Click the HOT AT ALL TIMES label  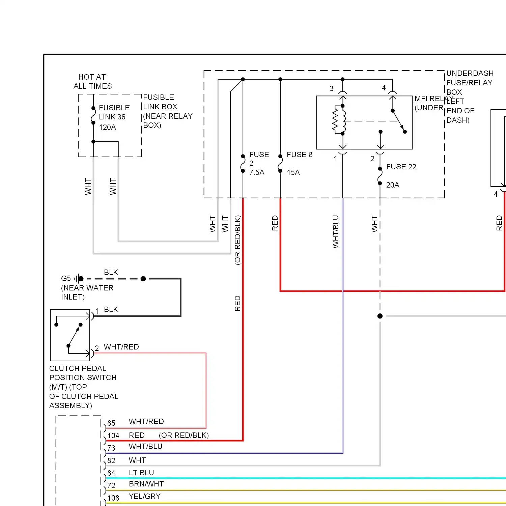point(93,82)
